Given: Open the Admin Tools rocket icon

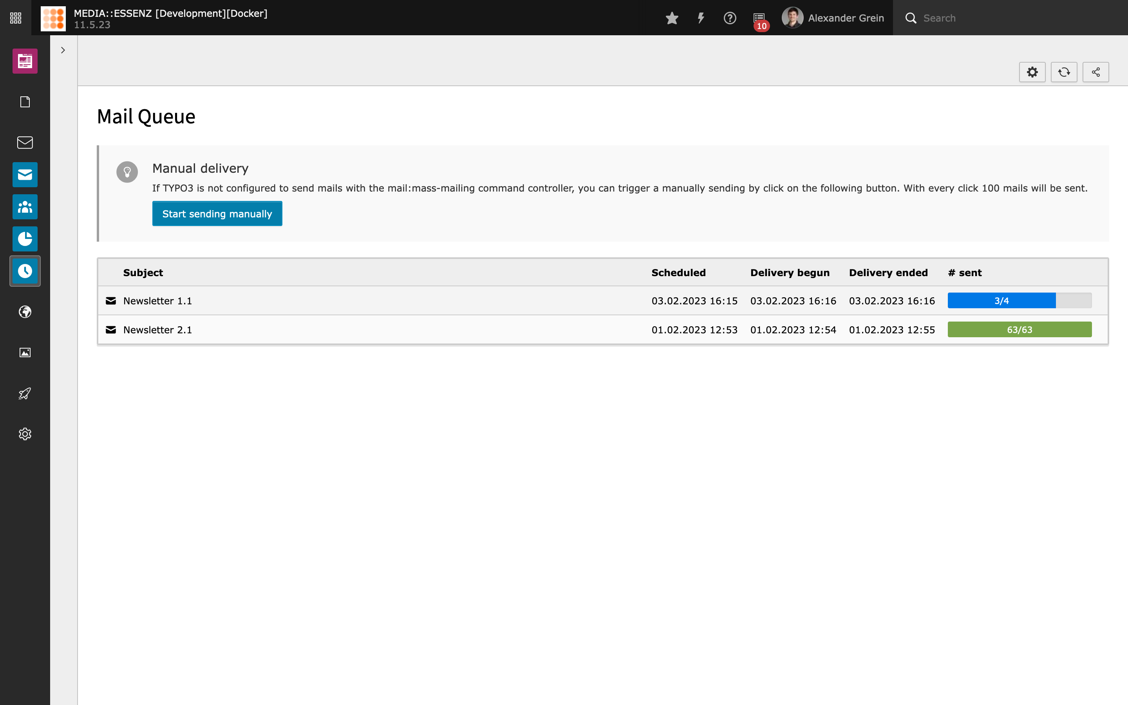Looking at the screenshot, I should 25,394.
